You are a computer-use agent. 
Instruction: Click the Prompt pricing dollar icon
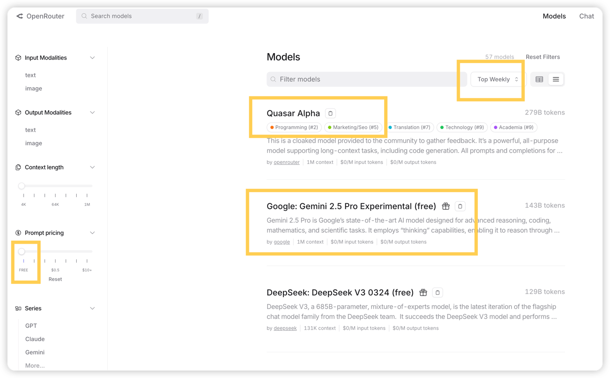tap(18, 233)
